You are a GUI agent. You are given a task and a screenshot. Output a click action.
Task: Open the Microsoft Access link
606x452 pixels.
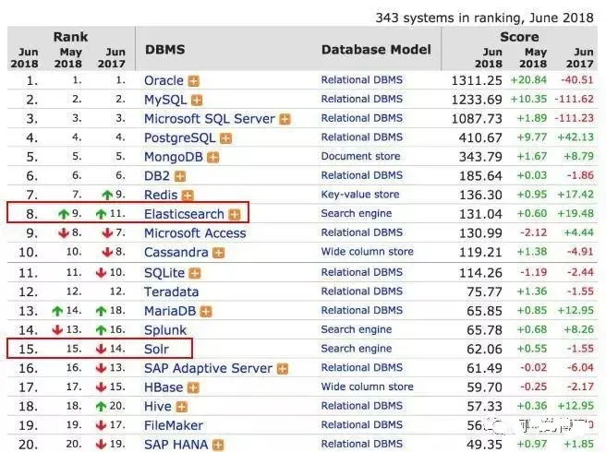click(195, 233)
